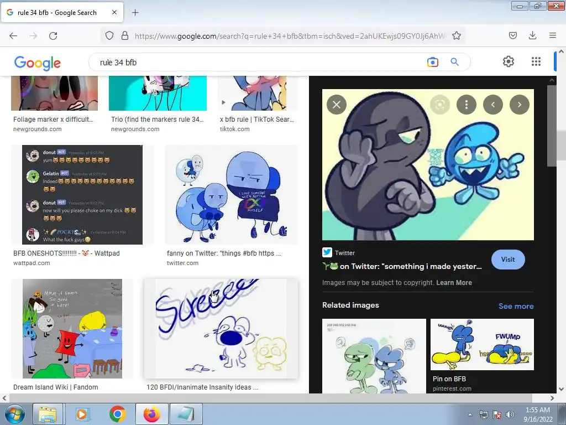The height and width of the screenshot is (425, 566).
Task: Open the Twitter source label
Action: 339,252
